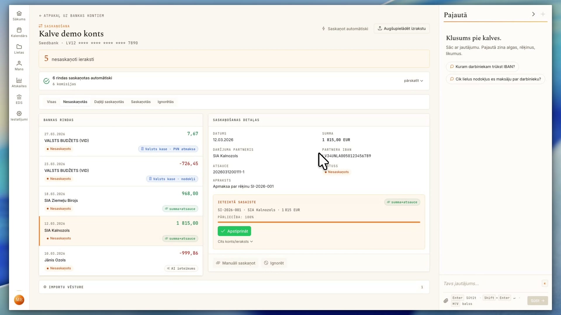Click the green check icon for auto-matched rows
The width and height of the screenshot is (561, 315).
point(46,81)
